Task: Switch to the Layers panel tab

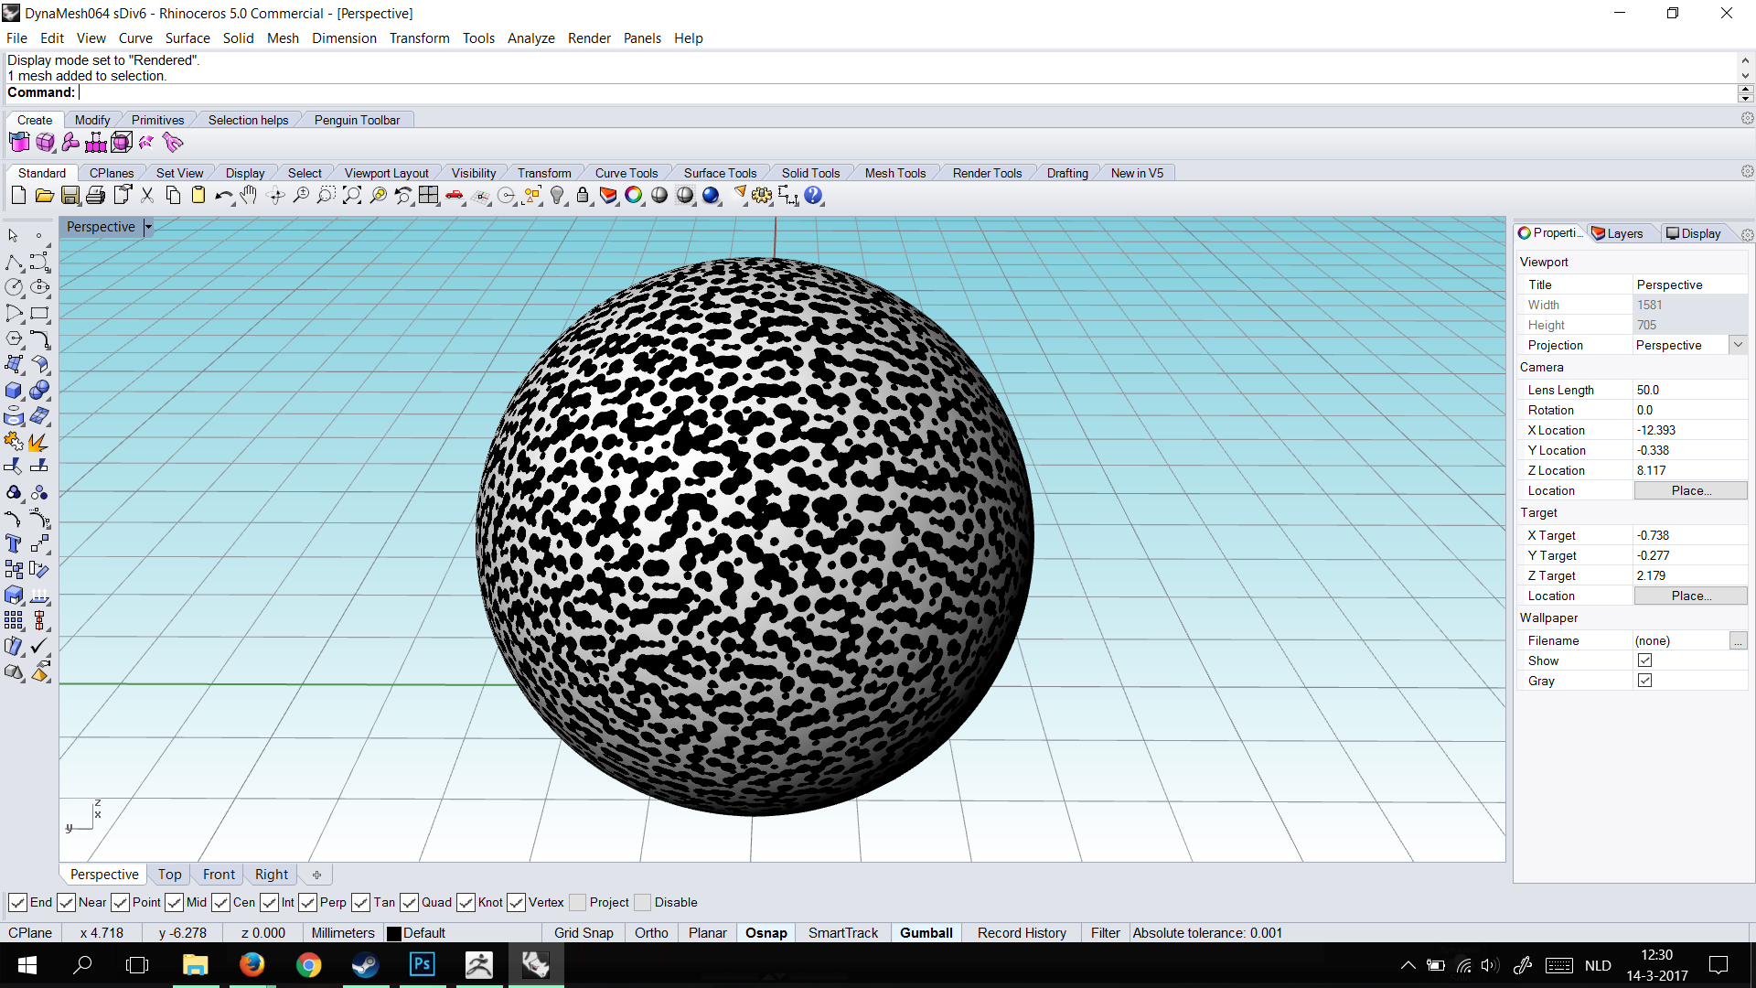Action: click(x=1618, y=233)
